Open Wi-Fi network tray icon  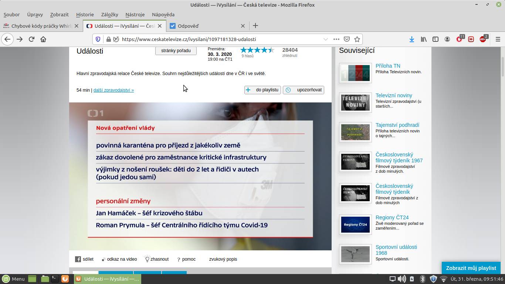click(443, 279)
